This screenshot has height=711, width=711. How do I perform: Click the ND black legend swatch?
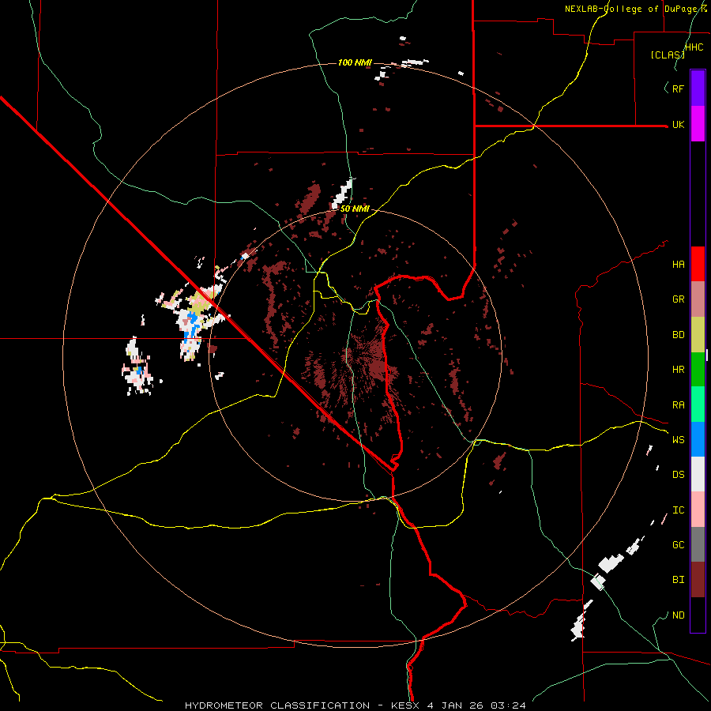698,615
